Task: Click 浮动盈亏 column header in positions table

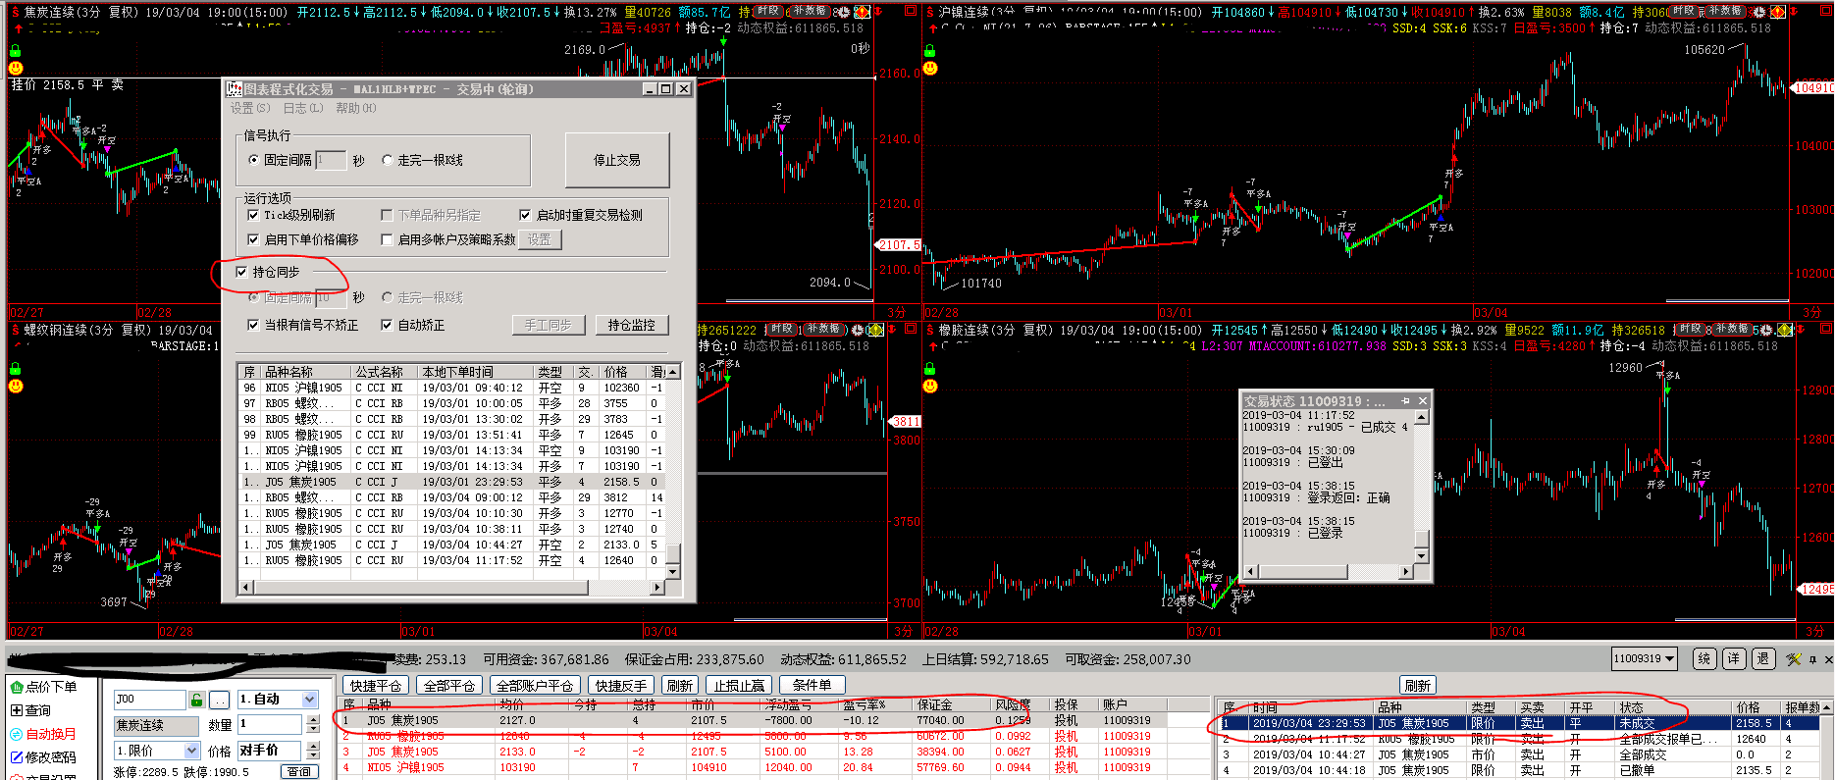Action: [801, 704]
